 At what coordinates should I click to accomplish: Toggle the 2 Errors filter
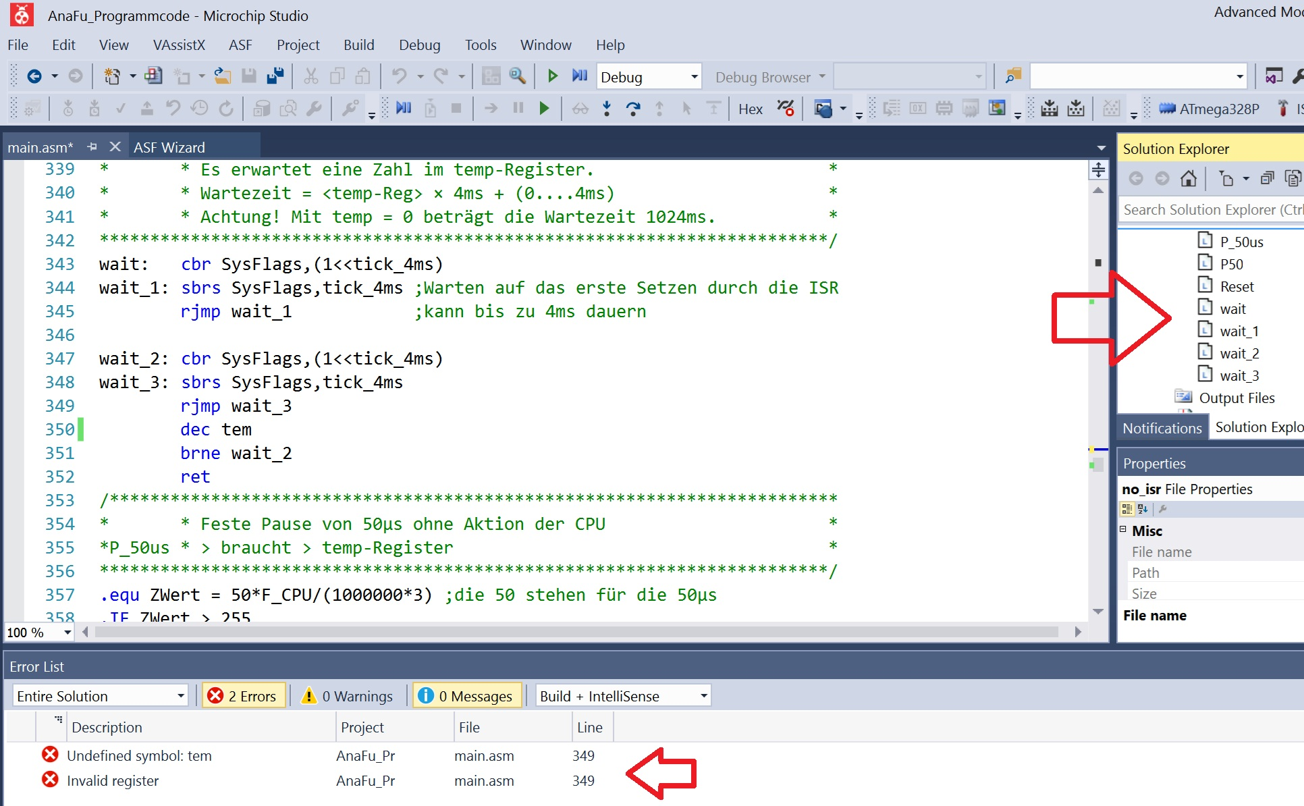243,696
